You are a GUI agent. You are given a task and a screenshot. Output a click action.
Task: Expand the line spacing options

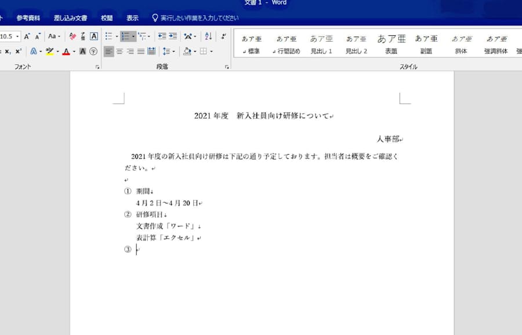168,52
